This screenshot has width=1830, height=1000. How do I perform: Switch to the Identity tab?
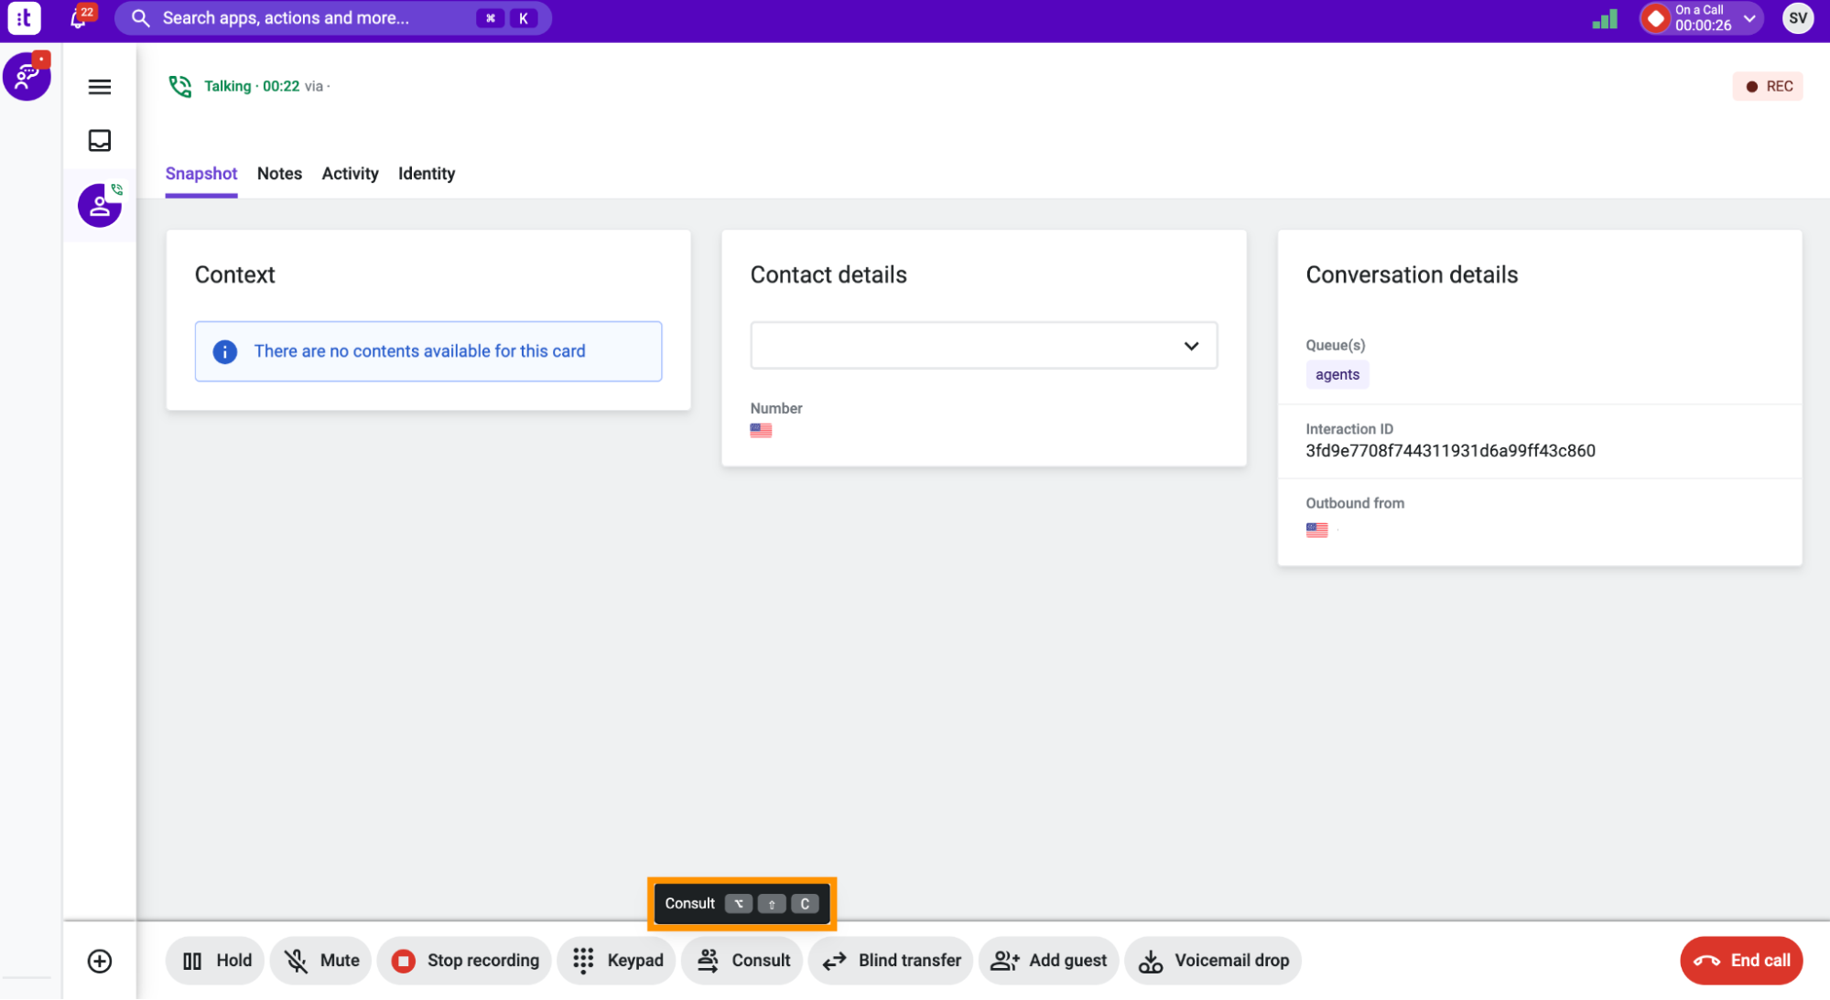(427, 174)
